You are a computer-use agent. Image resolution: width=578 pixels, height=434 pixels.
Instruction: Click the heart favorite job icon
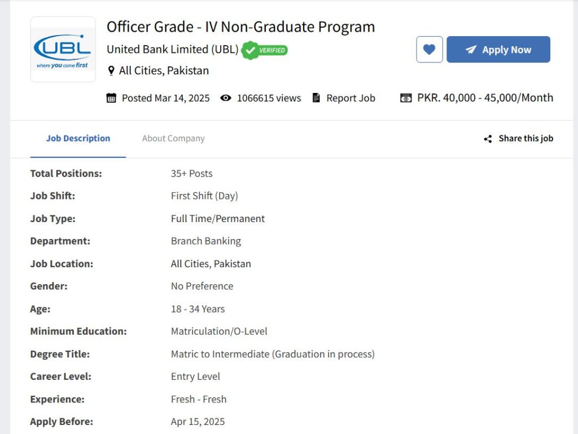[430, 50]
